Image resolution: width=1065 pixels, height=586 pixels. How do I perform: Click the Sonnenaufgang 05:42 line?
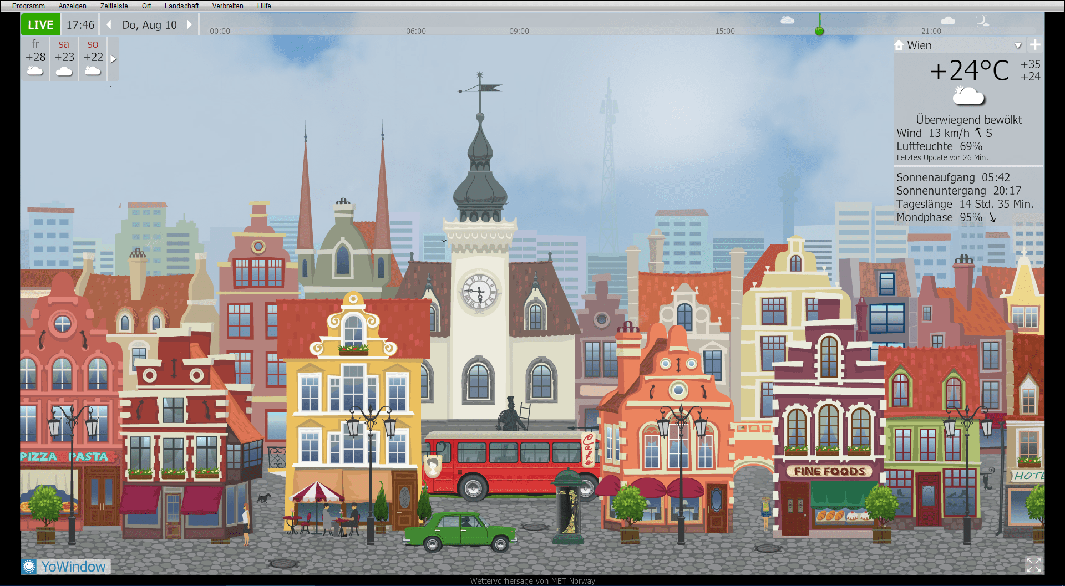coord(954,177)
